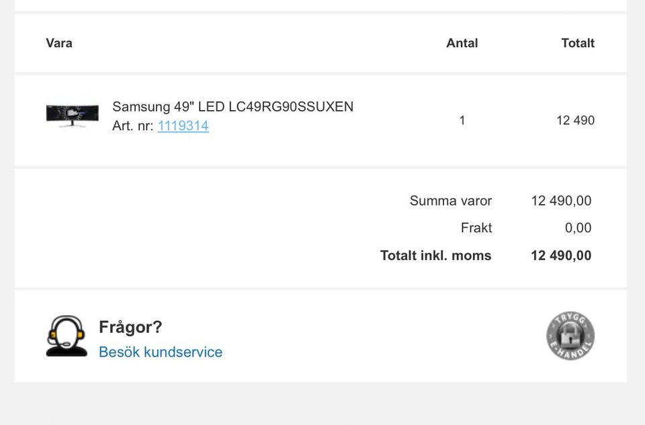645x425 pixels.
Task: Click the product row total 12 490
Action: [575, 120]
